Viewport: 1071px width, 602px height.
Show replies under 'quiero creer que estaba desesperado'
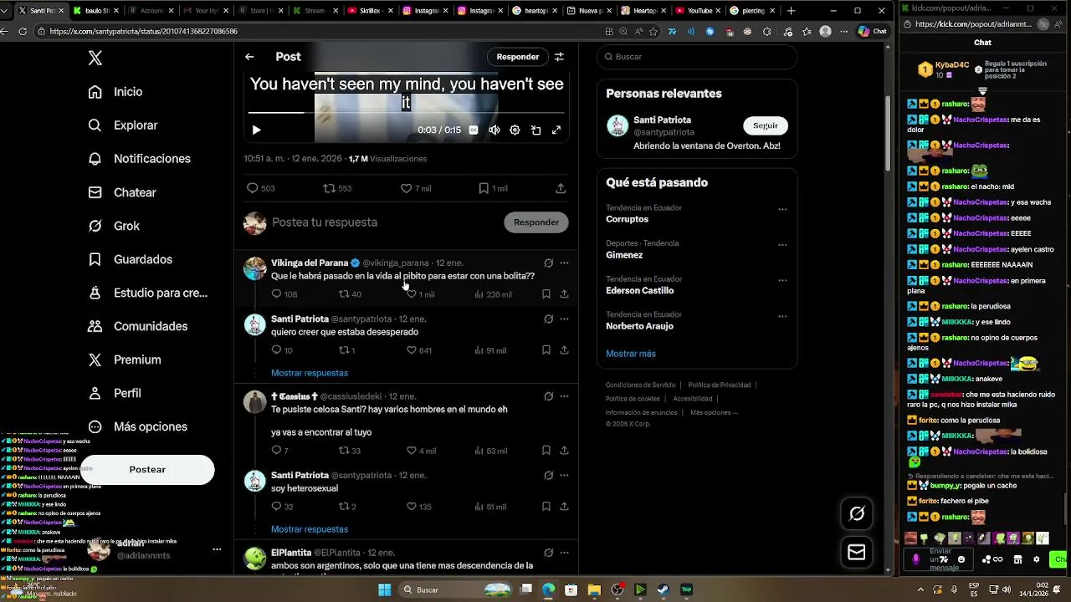pos(310,373)
